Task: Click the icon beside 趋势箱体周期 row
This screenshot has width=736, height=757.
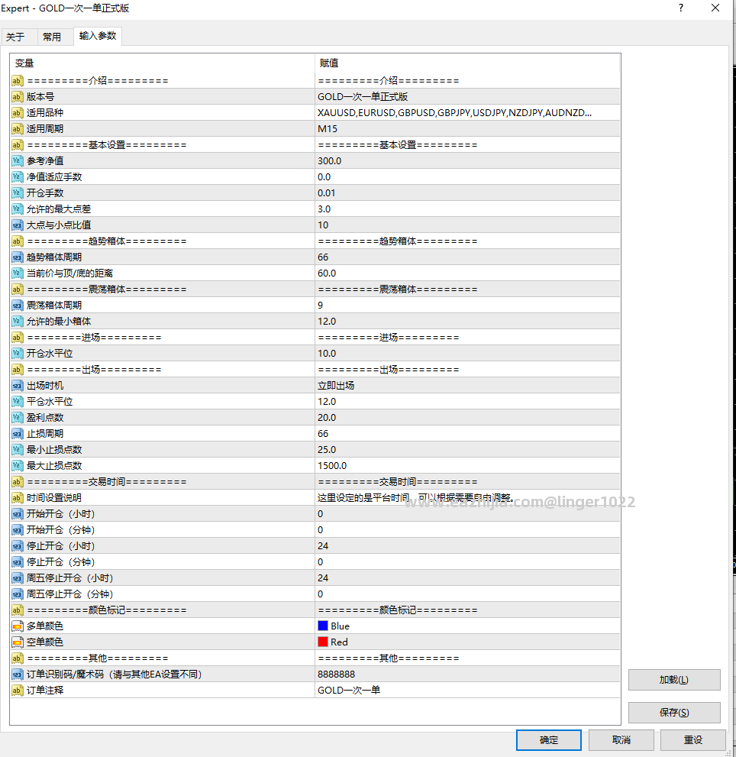Action: (x=18, y=257)
